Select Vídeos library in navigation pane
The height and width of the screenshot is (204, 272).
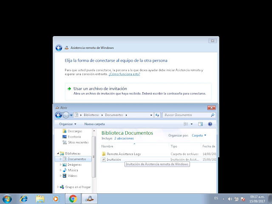coord(70,176)
